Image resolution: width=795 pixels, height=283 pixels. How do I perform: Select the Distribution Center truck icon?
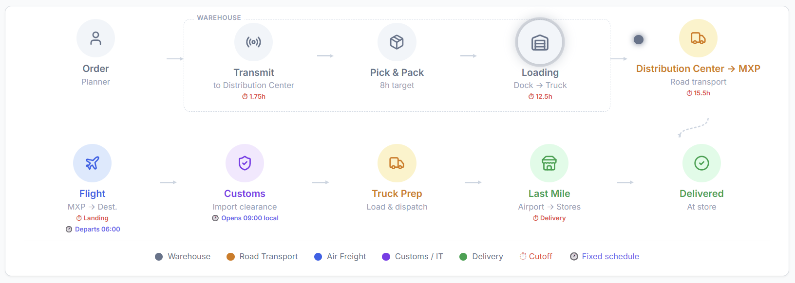pos(698,38)
